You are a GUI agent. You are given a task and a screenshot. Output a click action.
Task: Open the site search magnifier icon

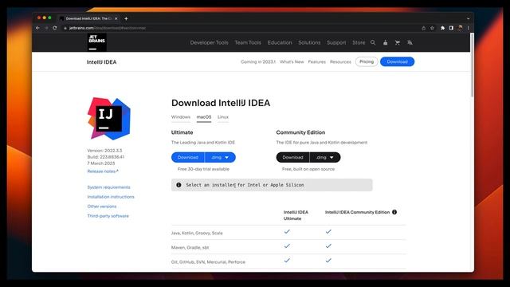373,42
